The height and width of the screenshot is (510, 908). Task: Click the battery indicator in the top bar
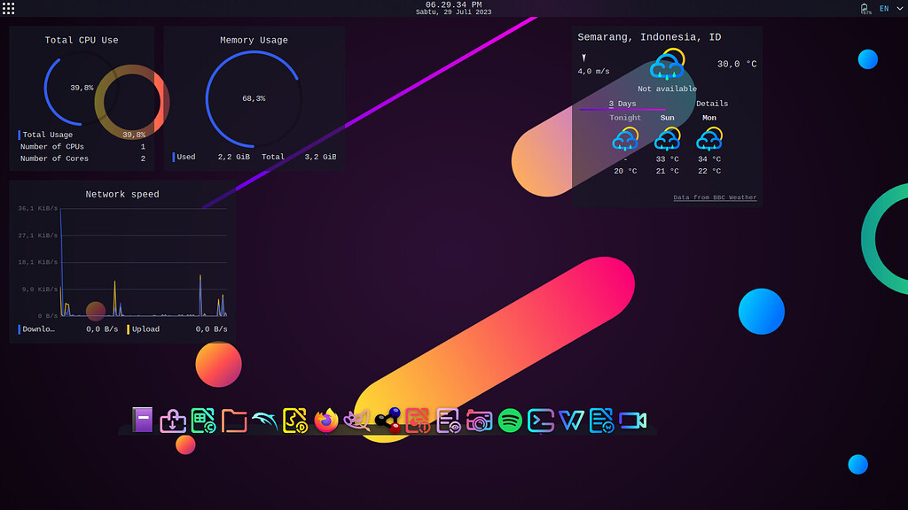point(864,8)
